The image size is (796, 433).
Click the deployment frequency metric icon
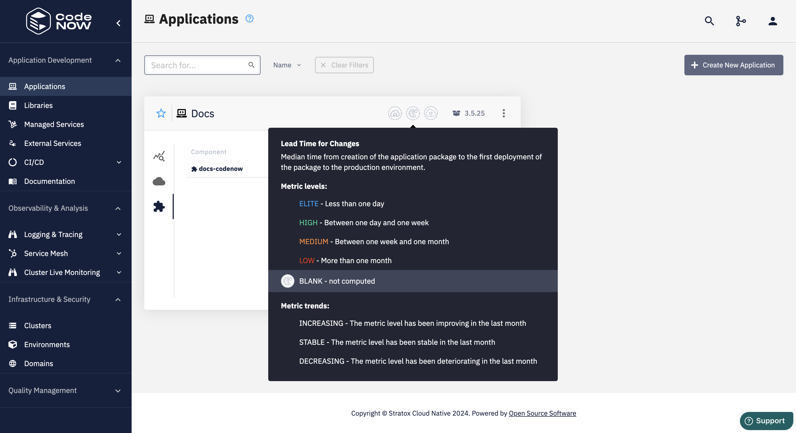(x=395, y=113)
